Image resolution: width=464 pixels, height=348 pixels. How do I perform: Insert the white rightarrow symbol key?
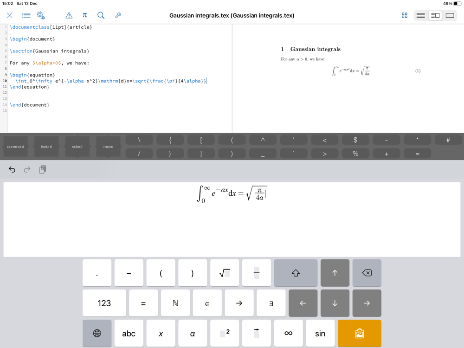click(239, 303)
